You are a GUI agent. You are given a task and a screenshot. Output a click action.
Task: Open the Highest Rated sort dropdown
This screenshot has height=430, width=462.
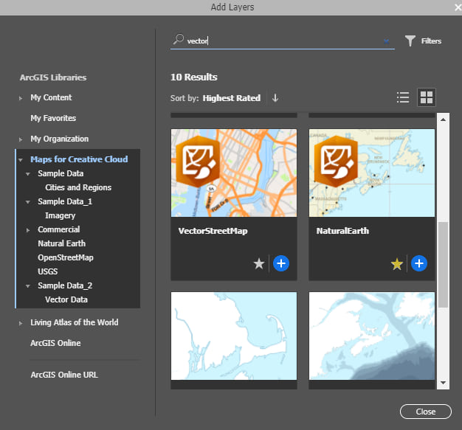pyautogui.click(x=231, y=98)
